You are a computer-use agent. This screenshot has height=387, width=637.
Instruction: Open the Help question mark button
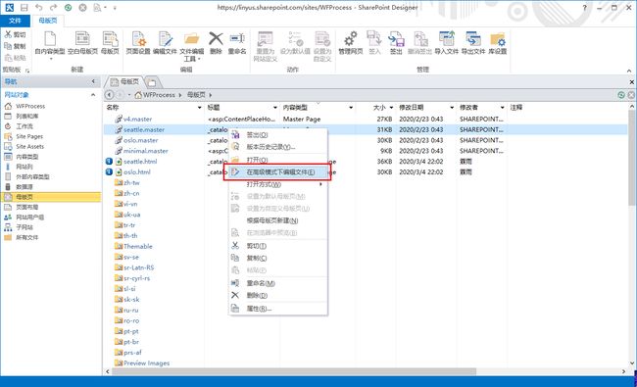[585, 7]
